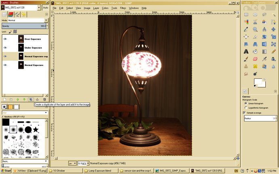Toggle eye icon of bottom Normal Exposure layer
Image resolution: width=279 pixels, height=174 pixels.
5,65
